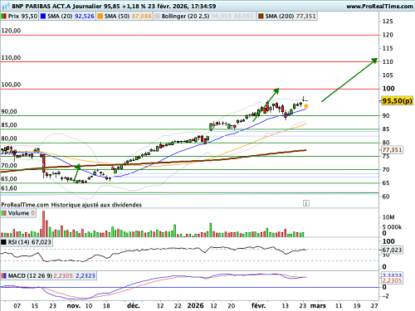This screenshot has width=415, height=311.
Task: Open www.ProRealTime.com link
Action: click(379, 6)
